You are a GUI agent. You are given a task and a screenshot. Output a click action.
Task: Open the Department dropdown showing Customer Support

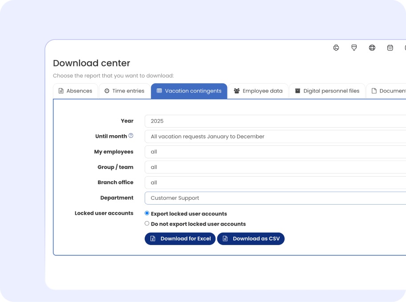point(275,198)
